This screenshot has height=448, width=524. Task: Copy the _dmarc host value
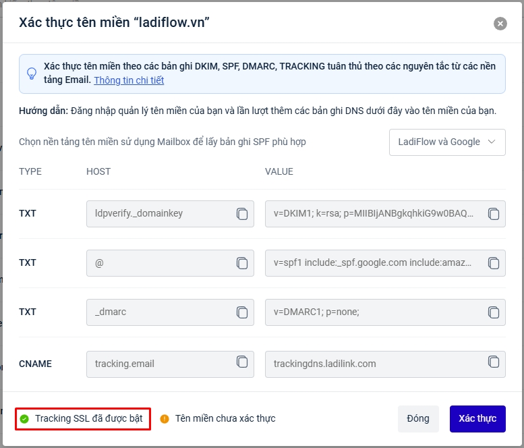point(242,312)
